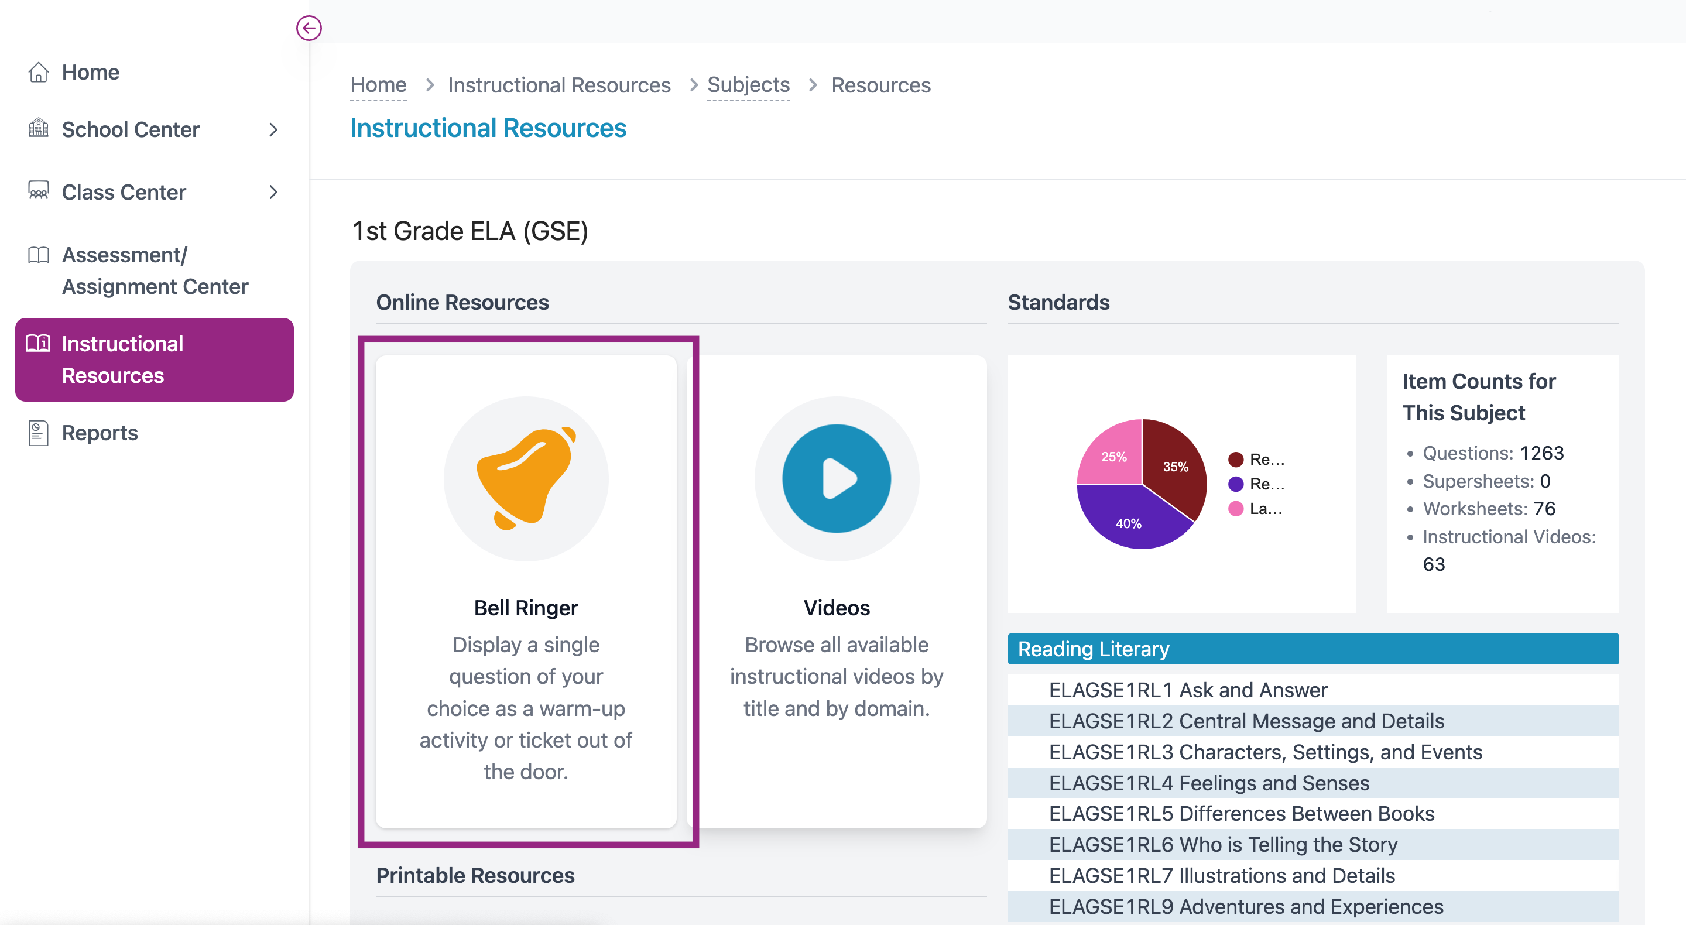Viewport: 1686px width, 925px height.
Task: Expand the Class Center submenu chevron
Action: pos(273,192)
